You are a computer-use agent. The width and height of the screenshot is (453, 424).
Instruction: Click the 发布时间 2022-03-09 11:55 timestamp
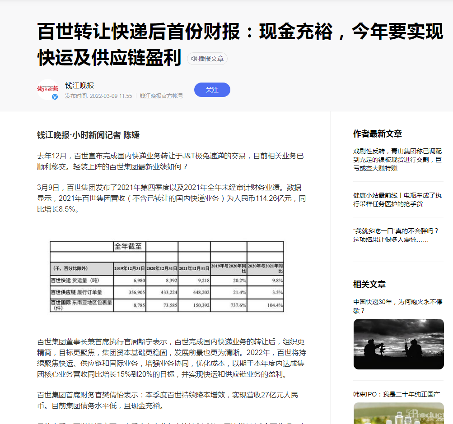pos(98,96)
